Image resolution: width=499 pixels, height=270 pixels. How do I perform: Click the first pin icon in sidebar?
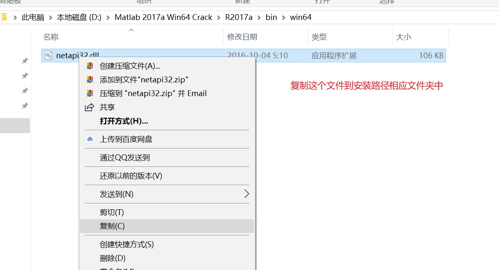(x=25, y=61)
